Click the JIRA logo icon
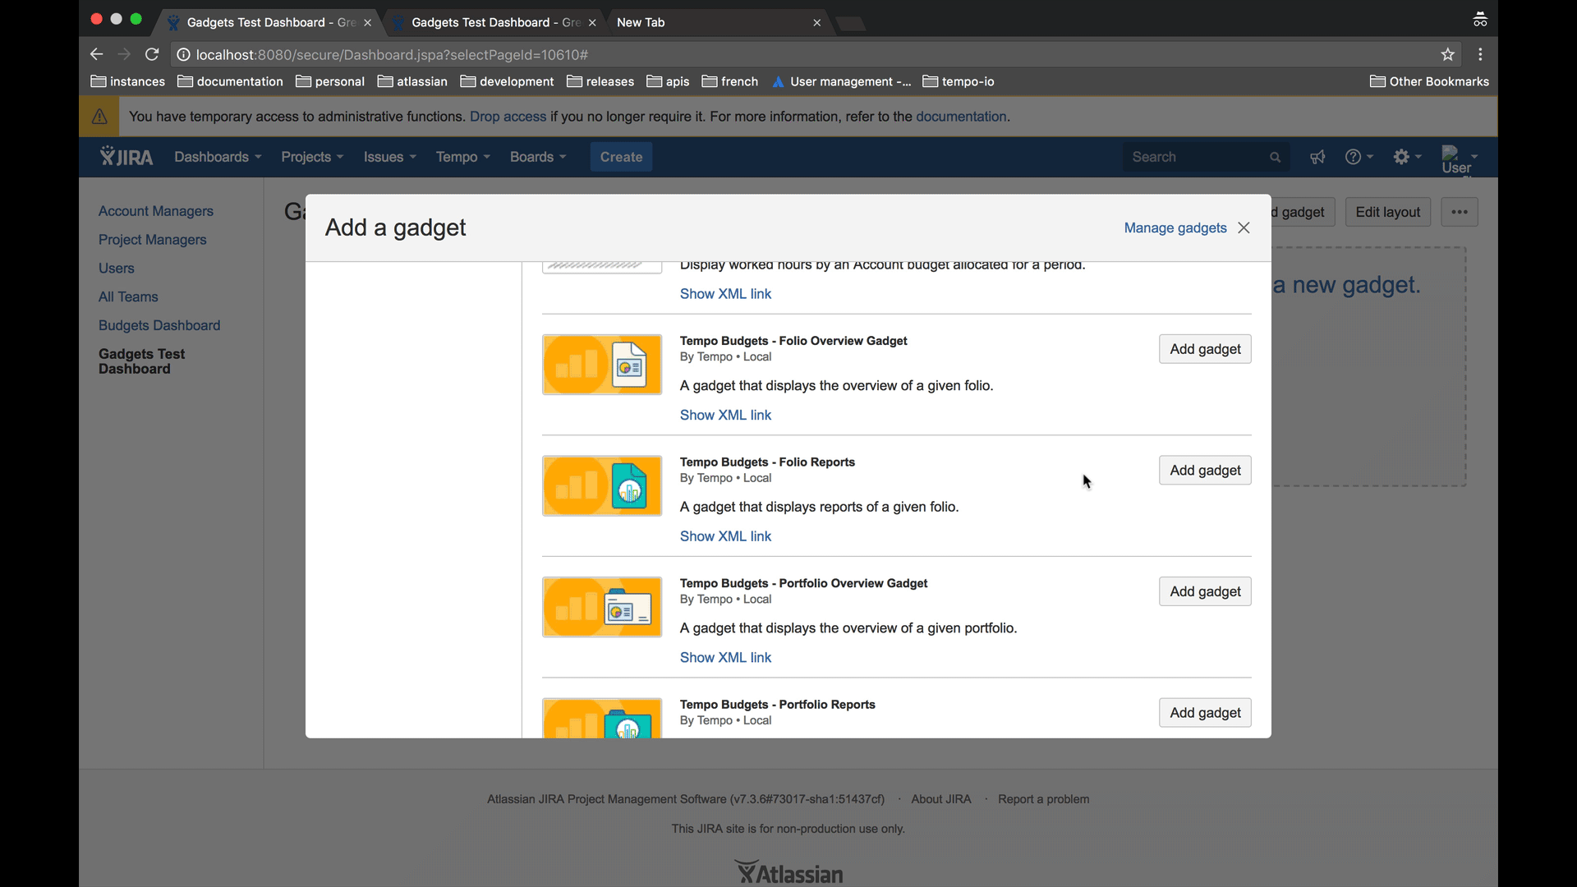Image resolution: width=1577 pixels, height=887 pixels. click(x=126, y=157)
